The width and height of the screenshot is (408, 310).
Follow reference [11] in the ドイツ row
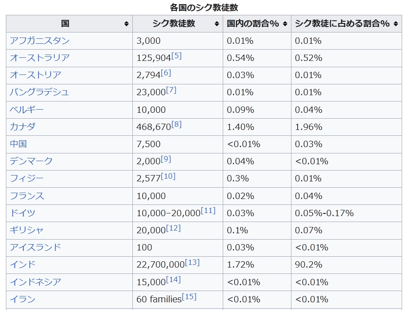tap(208, 211)
